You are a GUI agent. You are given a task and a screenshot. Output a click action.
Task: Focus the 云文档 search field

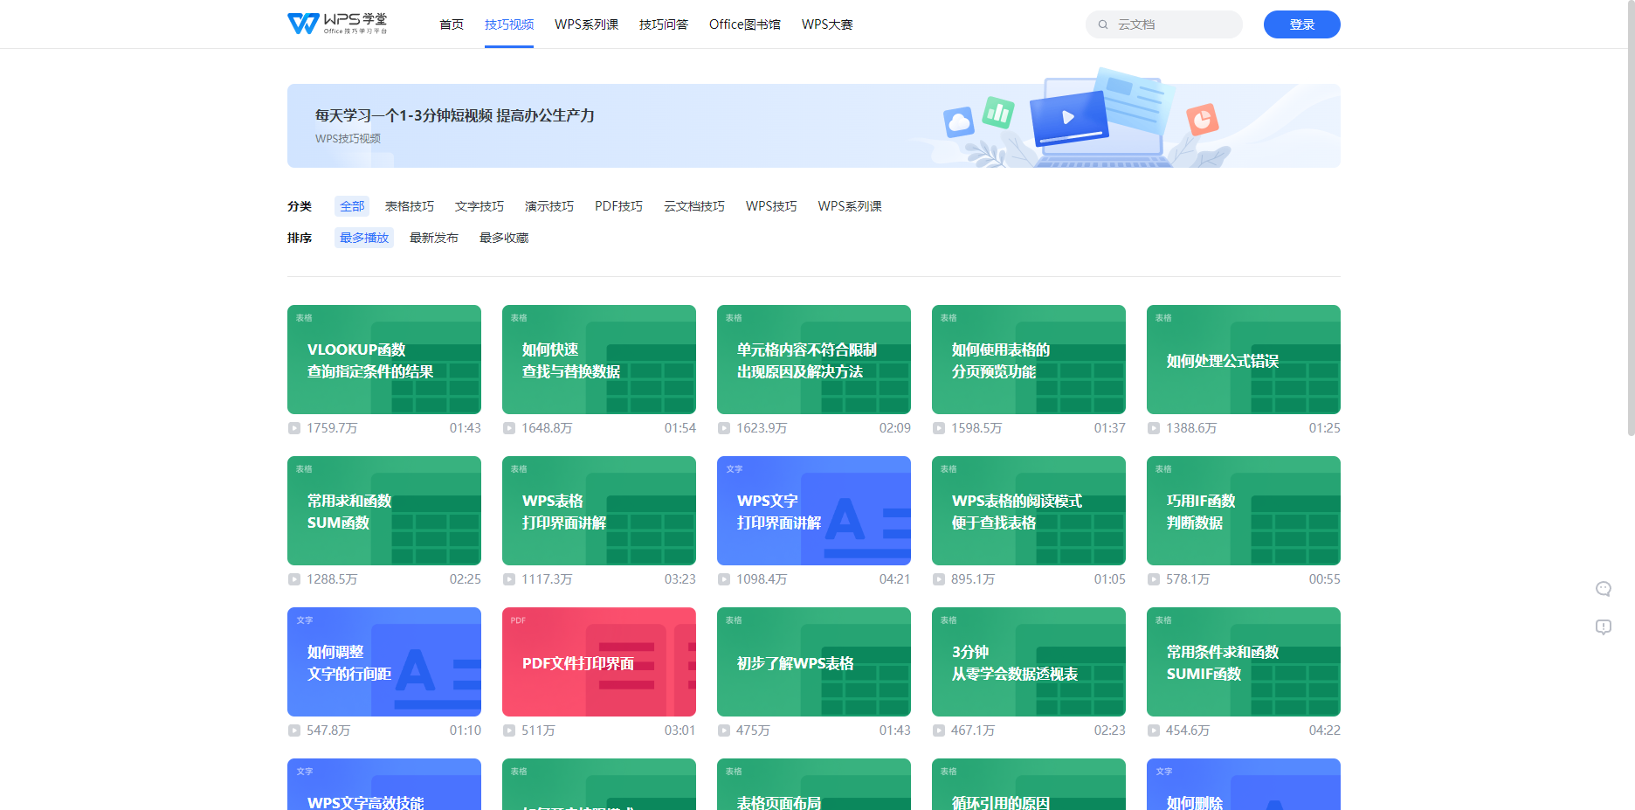[x=1164, y=24]
